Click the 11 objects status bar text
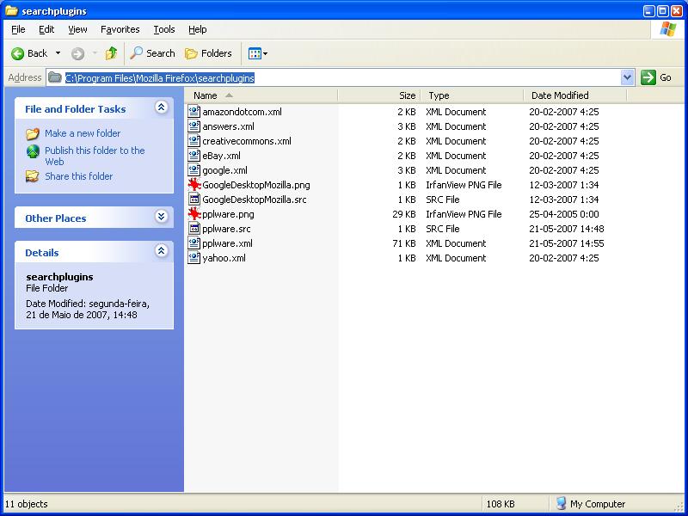Viewport: 688px width, 516px height. coord(27,504)
